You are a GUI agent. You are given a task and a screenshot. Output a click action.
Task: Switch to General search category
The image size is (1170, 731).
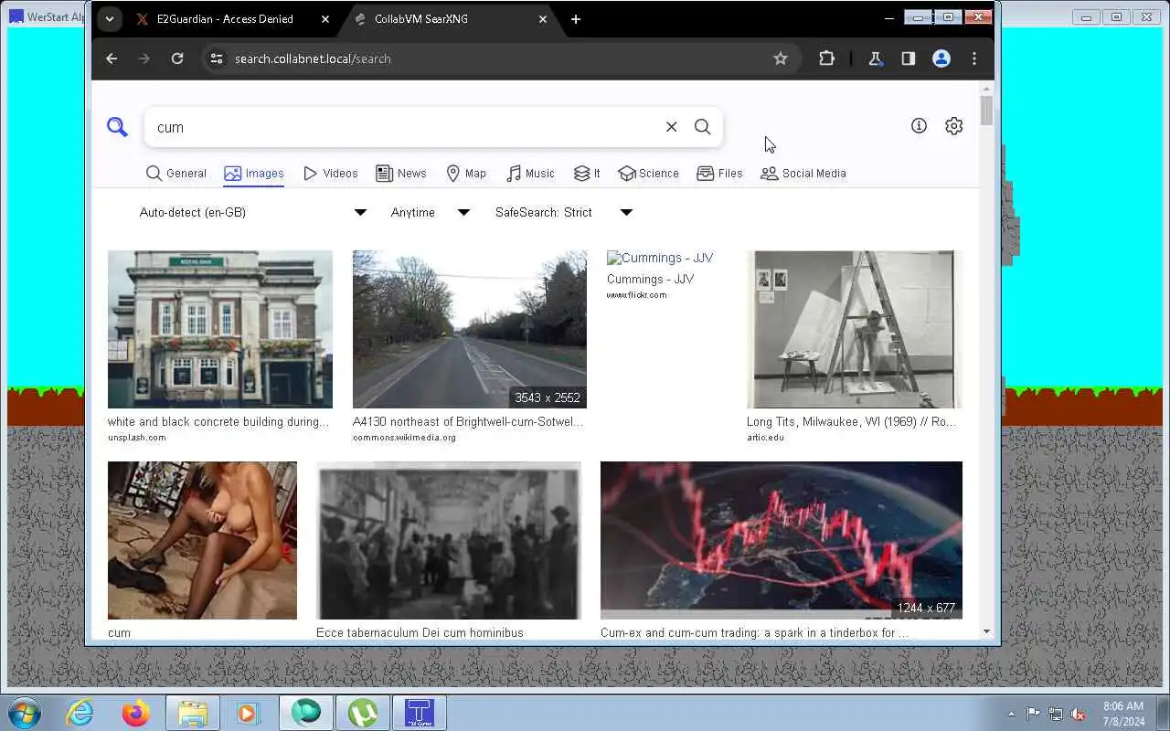click(x=176, y=173)
